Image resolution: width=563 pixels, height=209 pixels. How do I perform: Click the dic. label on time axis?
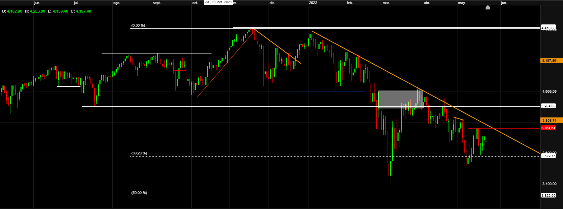272,3
